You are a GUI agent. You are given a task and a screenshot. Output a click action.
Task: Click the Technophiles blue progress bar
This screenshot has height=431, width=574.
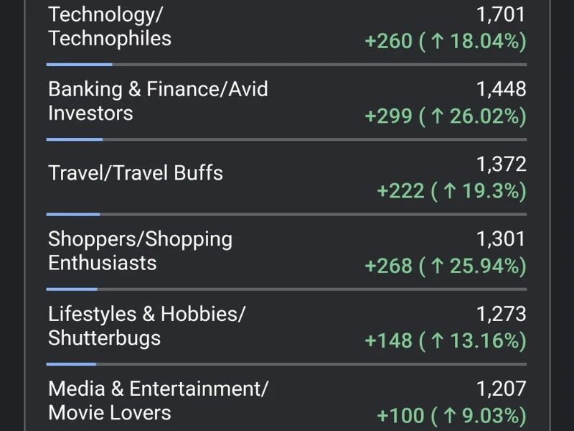pos(79,65)
